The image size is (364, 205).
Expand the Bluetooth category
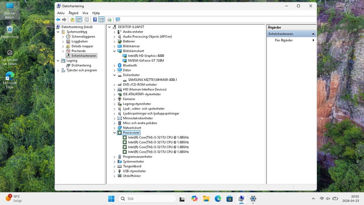(115, 65)
